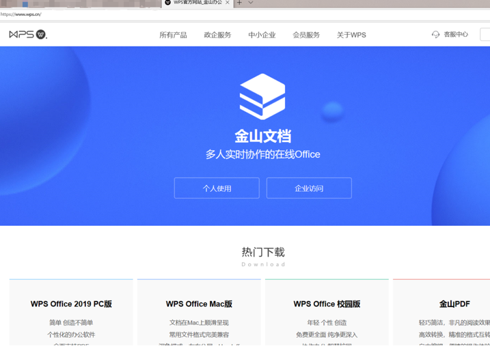Open the WPS Office 校园版 card
This screenshot has height=346, width=490.
point(327,313)
